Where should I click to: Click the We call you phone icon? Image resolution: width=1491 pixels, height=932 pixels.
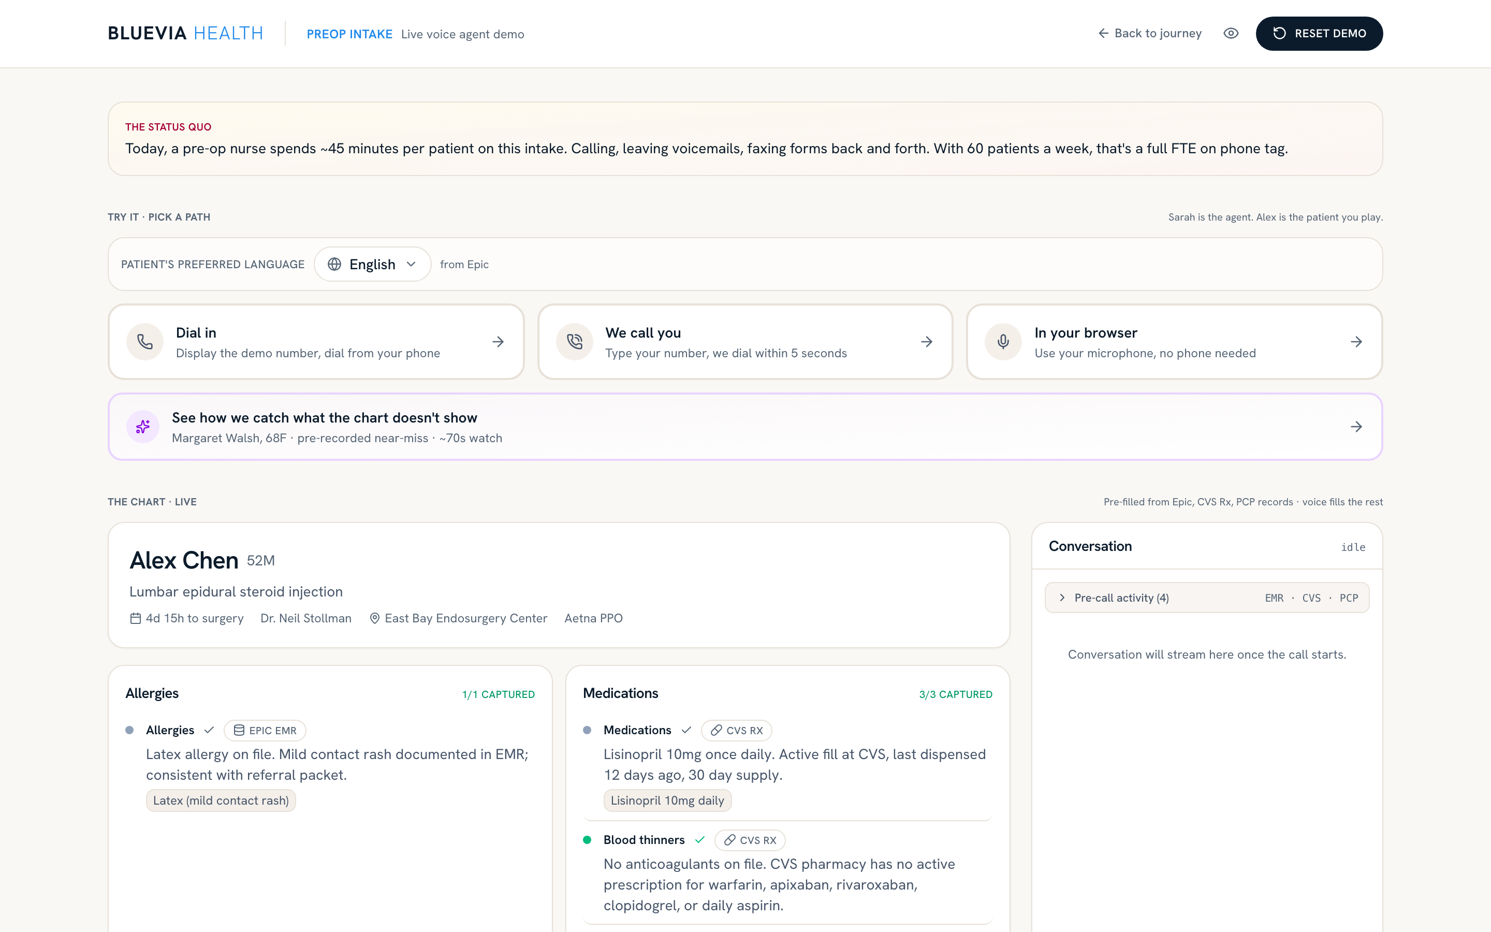click(574, 342)
